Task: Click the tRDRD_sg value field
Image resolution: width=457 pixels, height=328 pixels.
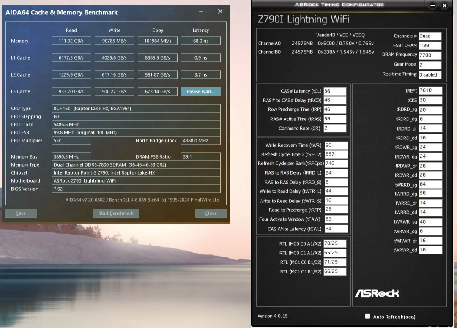Action: 430,110
